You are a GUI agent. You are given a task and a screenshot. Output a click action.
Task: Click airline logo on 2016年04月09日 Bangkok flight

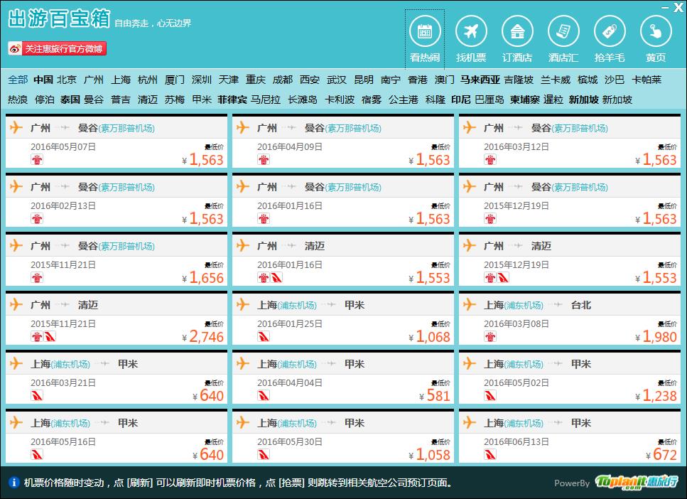click(x=264, y=160)
